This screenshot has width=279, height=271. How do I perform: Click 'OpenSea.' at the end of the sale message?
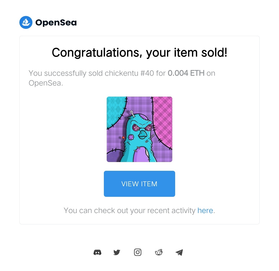[x=46, y=83]
